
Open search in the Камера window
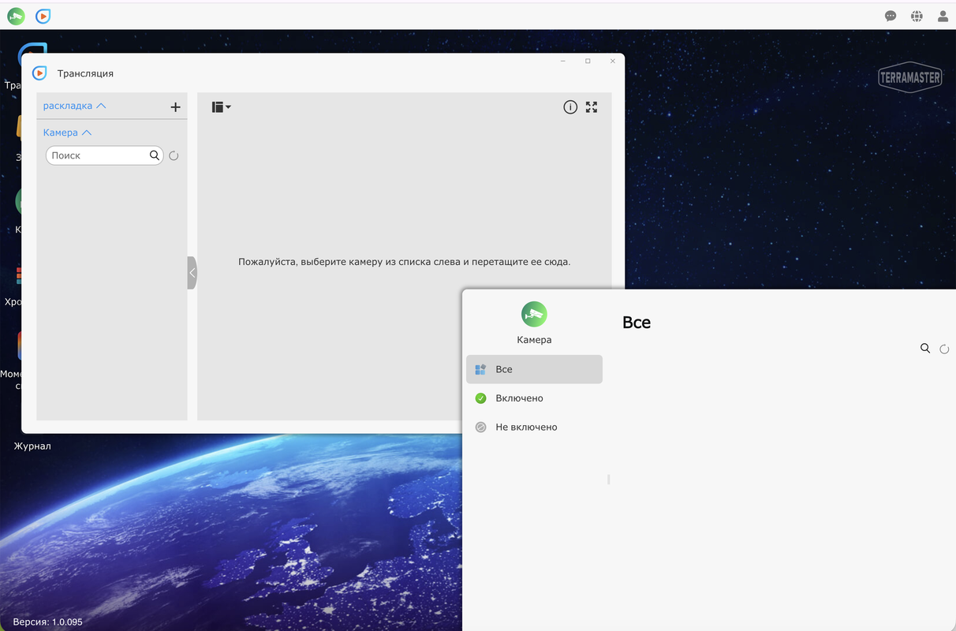tap(925, 348)
